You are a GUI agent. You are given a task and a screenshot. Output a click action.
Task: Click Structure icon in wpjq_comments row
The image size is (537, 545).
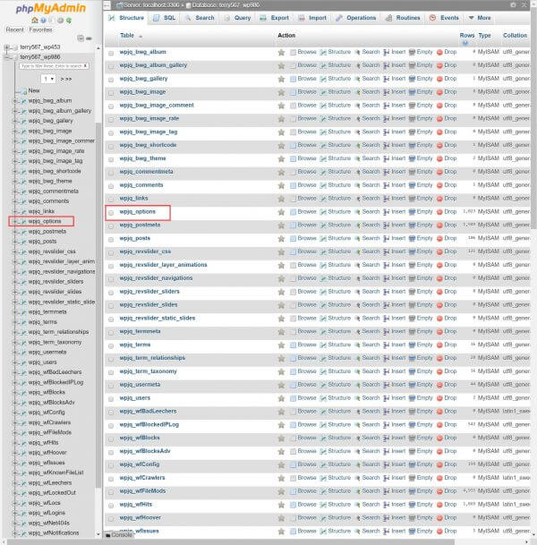(x=323, y=185)
